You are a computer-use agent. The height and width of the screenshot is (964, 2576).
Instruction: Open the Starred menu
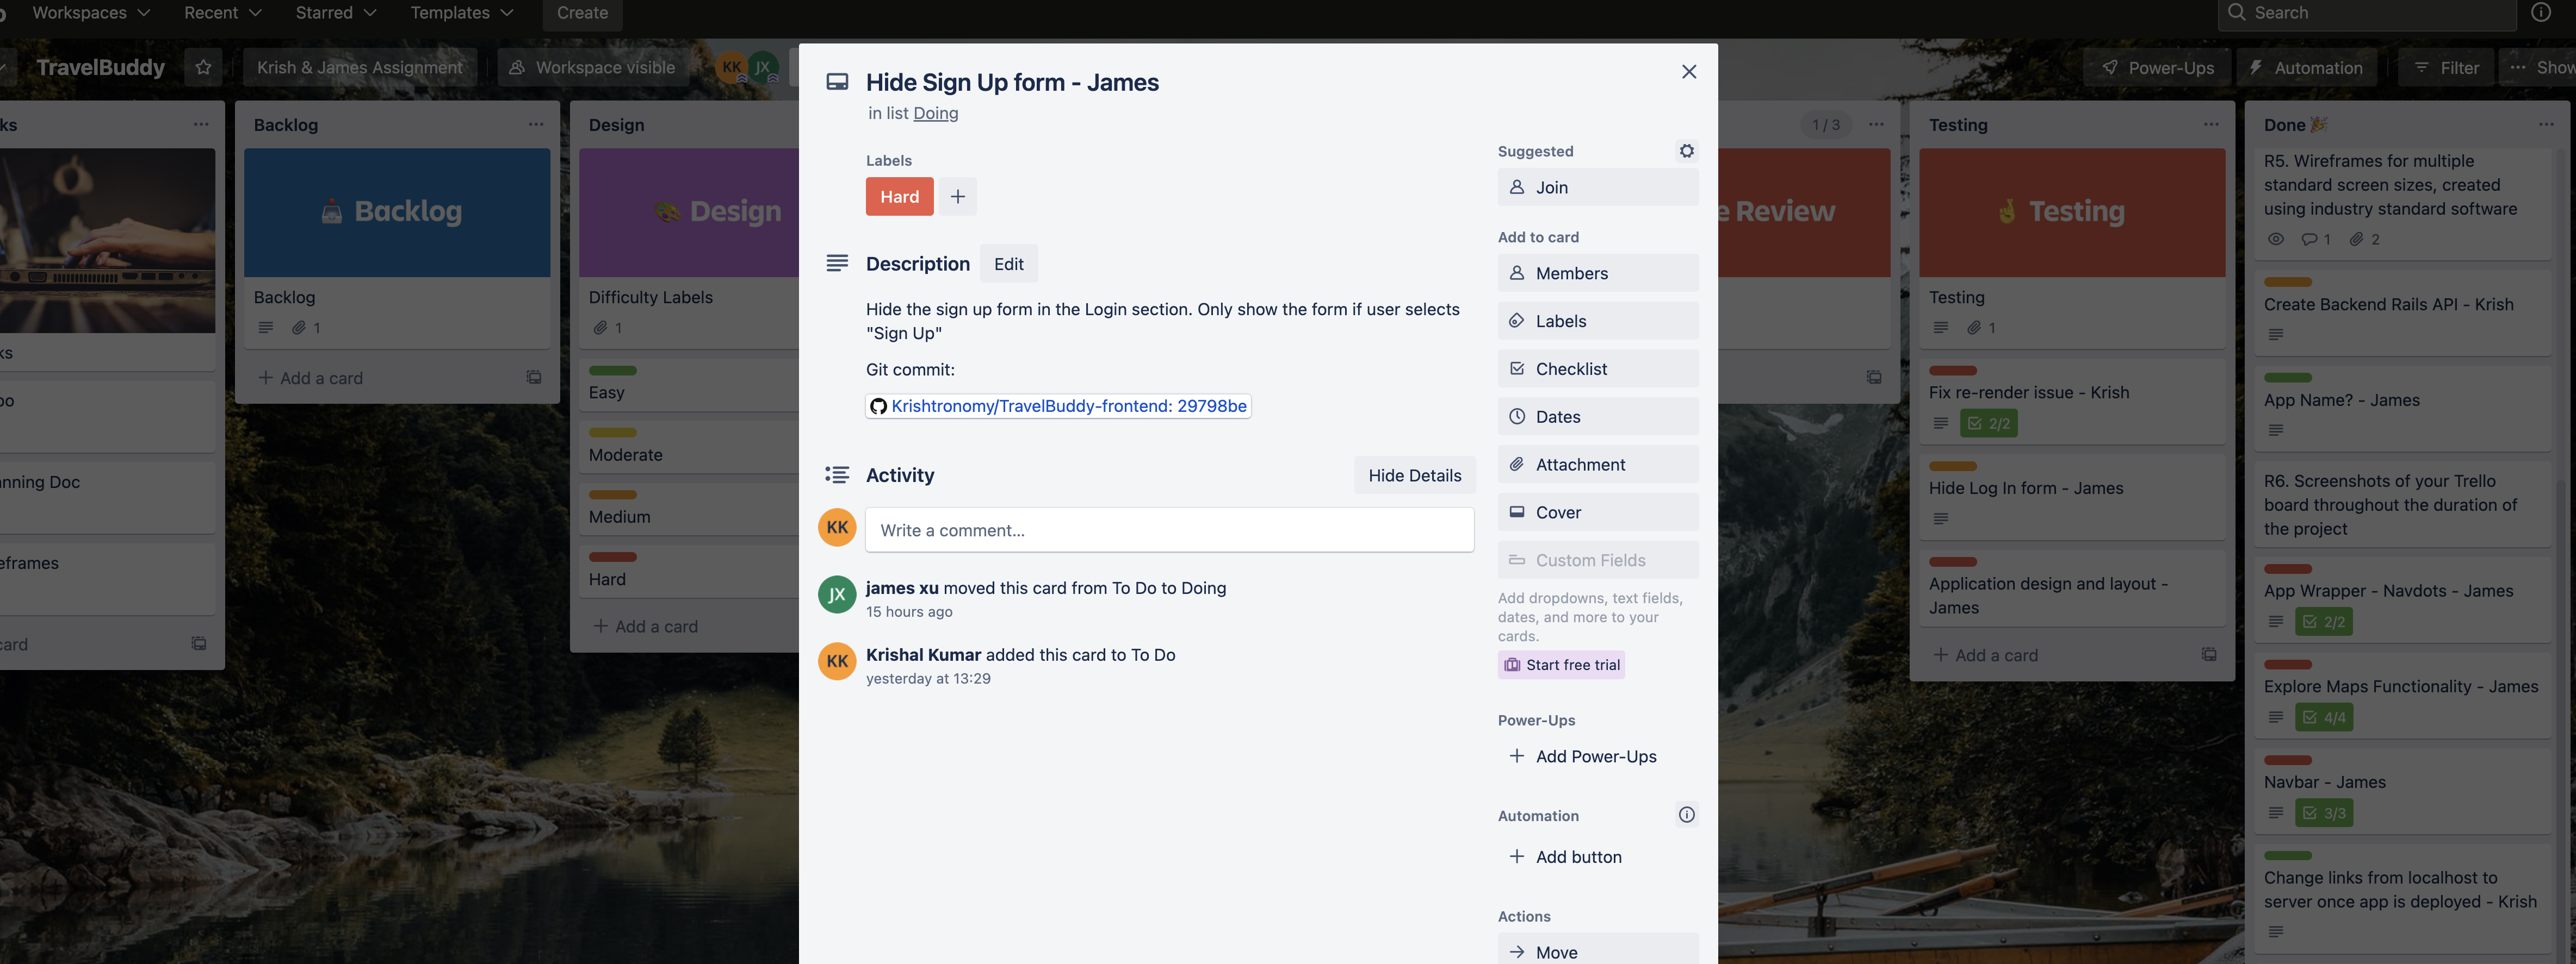335,13
